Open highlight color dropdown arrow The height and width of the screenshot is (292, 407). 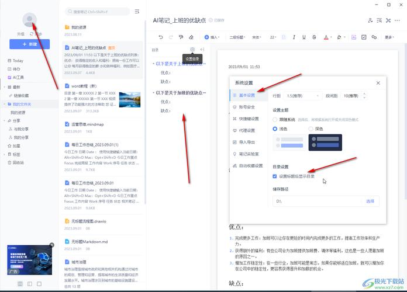344,37
